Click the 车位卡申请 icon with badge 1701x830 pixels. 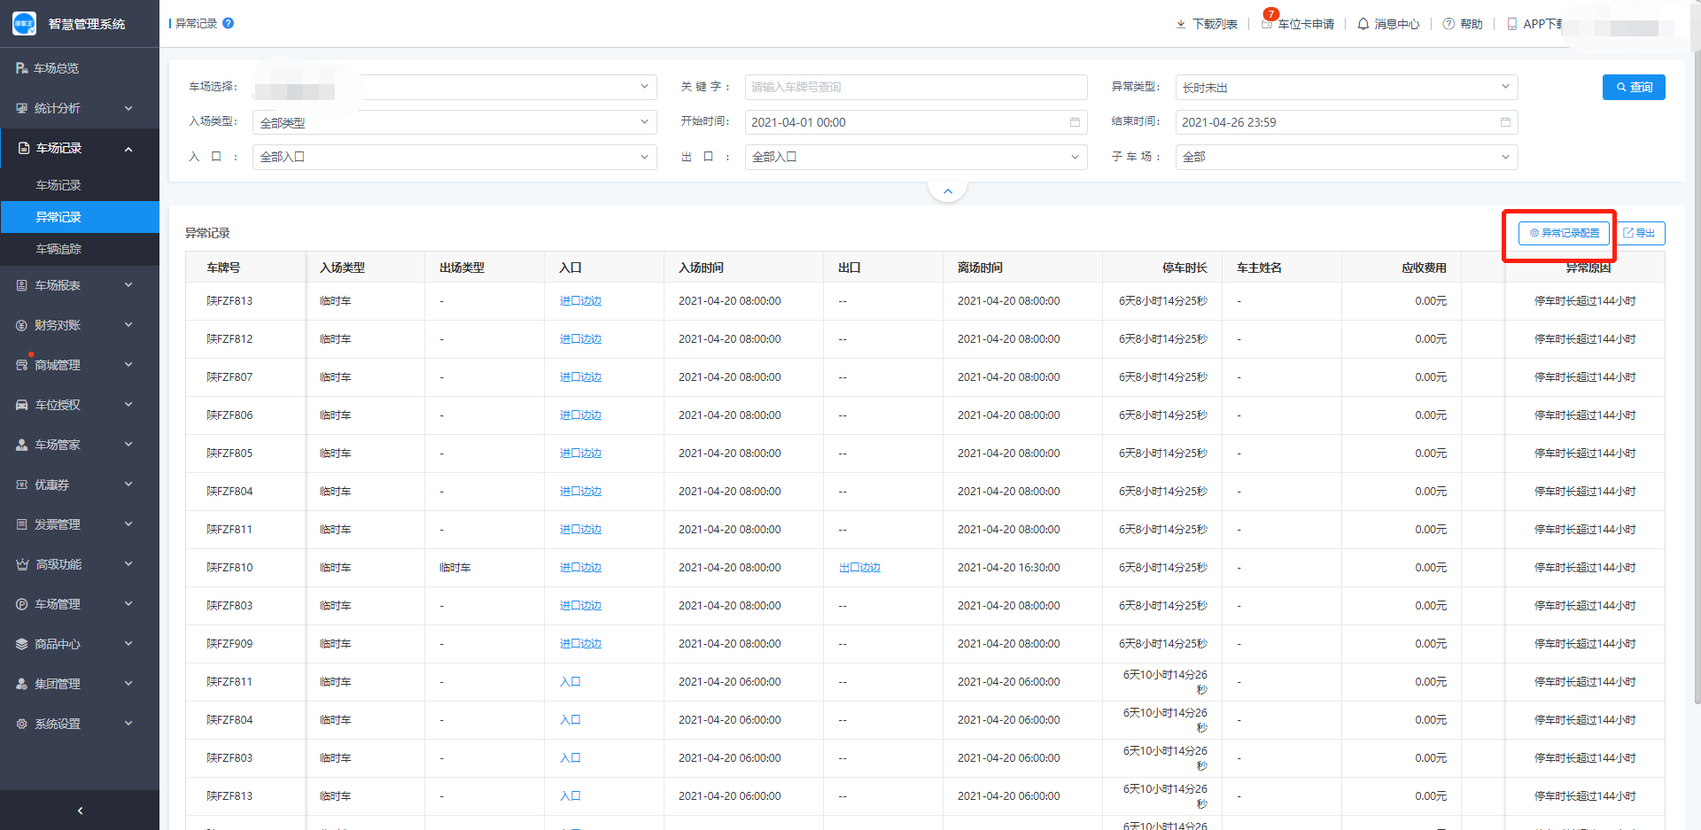coord(1268,23)
